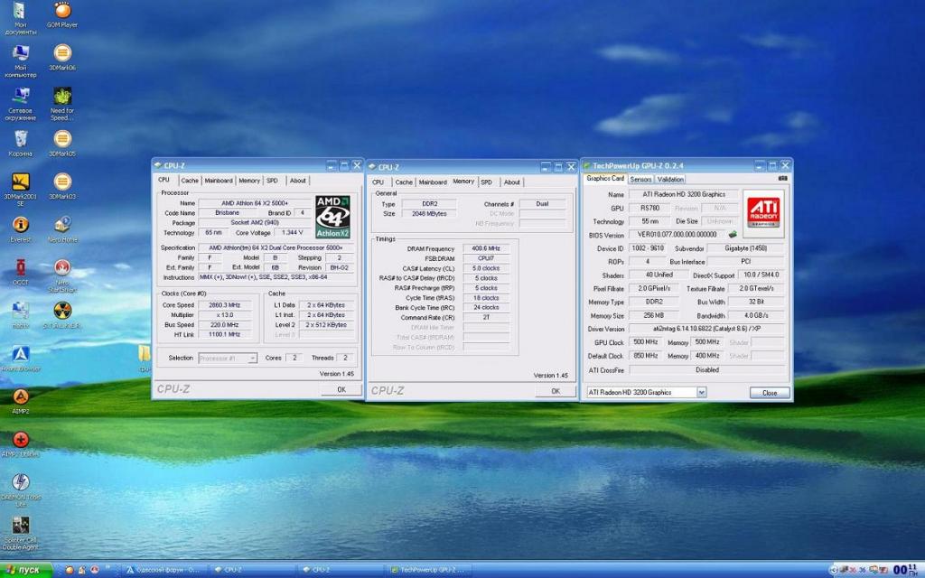
Task: Launch OCCT desktop icon
Action: pyautogui.click(x=21, y=273)
